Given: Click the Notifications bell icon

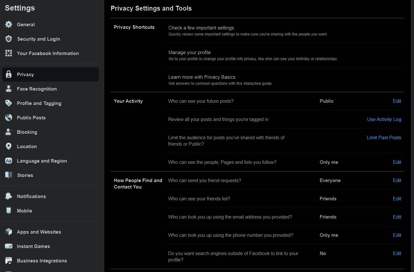Looking at the screenshot, I should (x=9, y=196).
